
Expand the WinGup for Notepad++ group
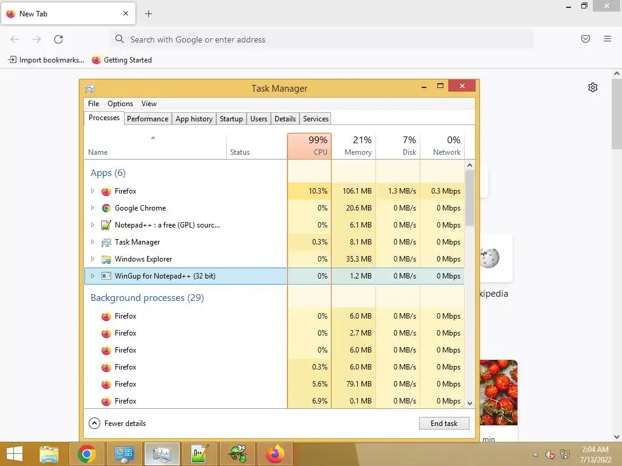pyautogui.click(x=92, y=276)
